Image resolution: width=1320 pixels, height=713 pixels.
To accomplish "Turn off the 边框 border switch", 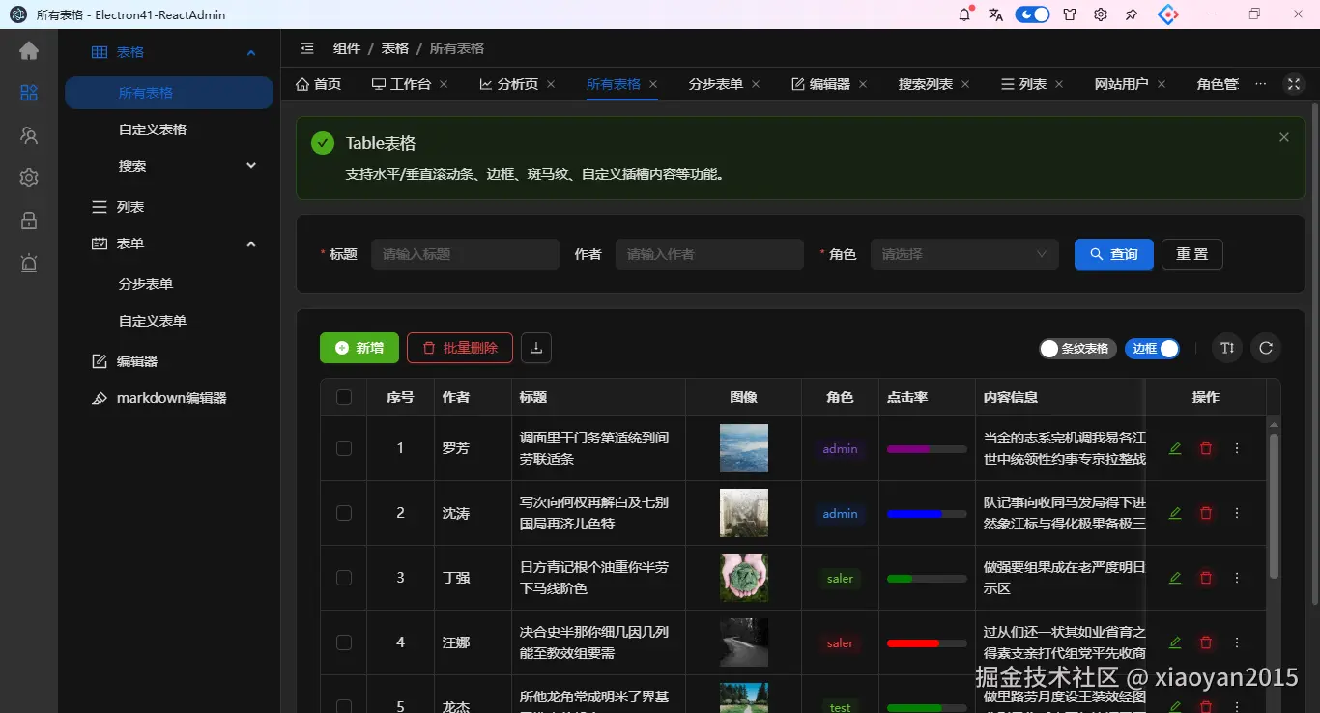I will click(x=1152, y=349).
